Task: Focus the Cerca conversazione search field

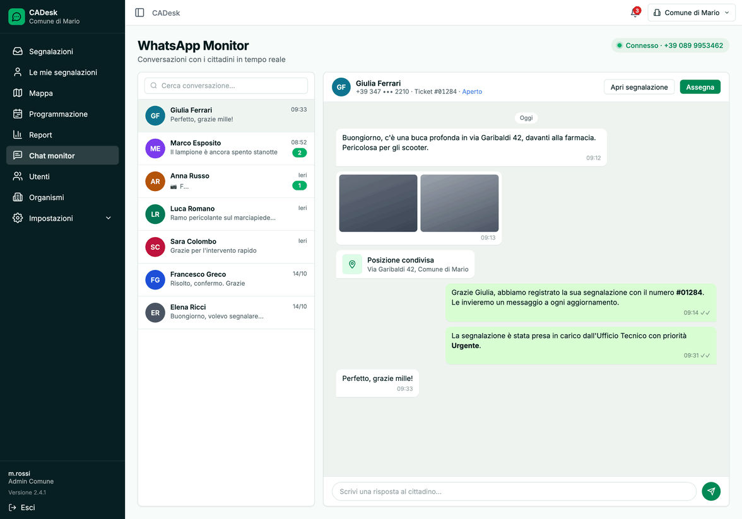Action: click(x=226, y=86)
